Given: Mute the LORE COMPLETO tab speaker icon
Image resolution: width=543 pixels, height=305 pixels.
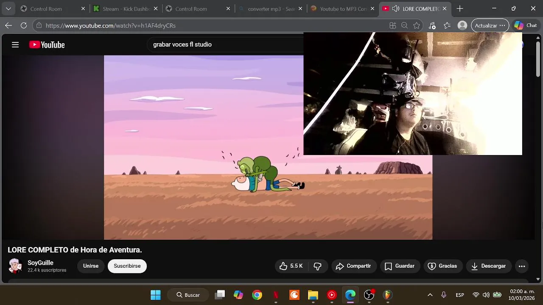Looking at the screenshot, I should (396, 8).
